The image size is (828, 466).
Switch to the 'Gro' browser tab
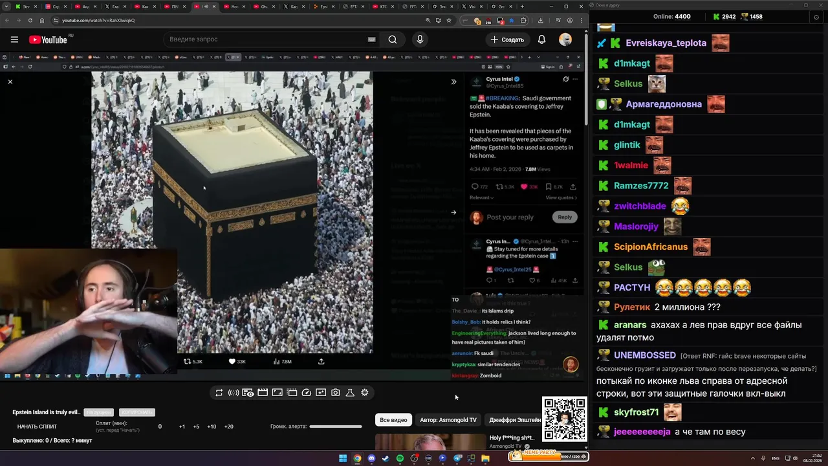pyautogui.click(x=501, y=6)
